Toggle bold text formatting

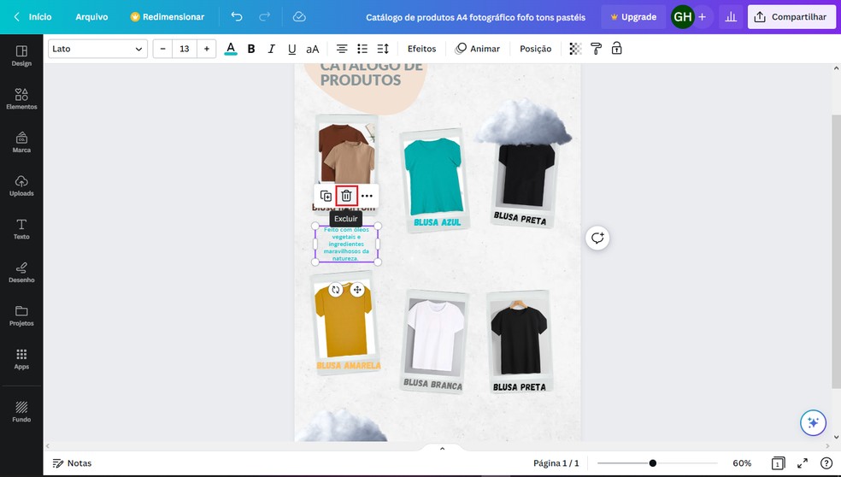coord(251,49)
